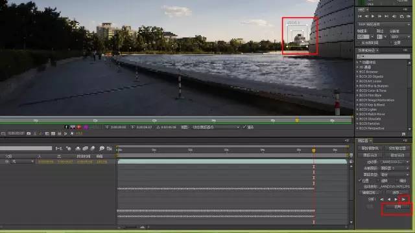Viewport: 415px width, 233px height.
Task: Switch to the Tracker panel tab
Action: (x=363, y=141)
